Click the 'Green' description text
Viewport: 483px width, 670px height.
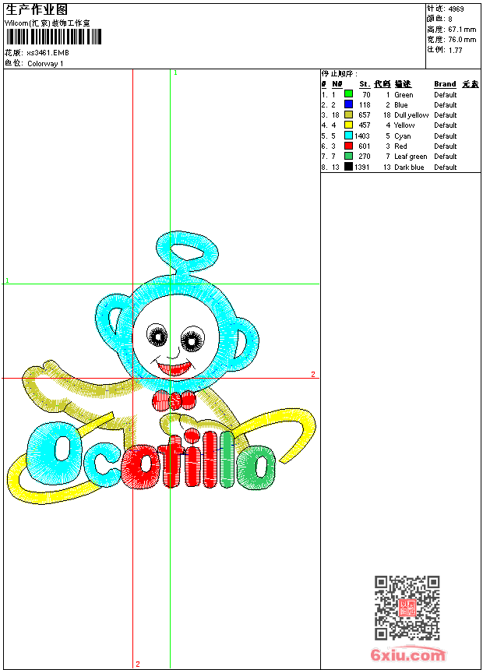[x=404, y=95]
